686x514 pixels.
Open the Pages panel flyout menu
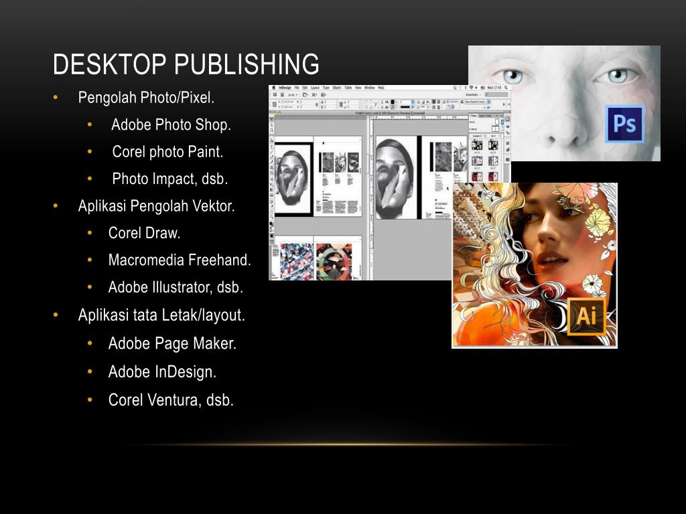point(502,115)
